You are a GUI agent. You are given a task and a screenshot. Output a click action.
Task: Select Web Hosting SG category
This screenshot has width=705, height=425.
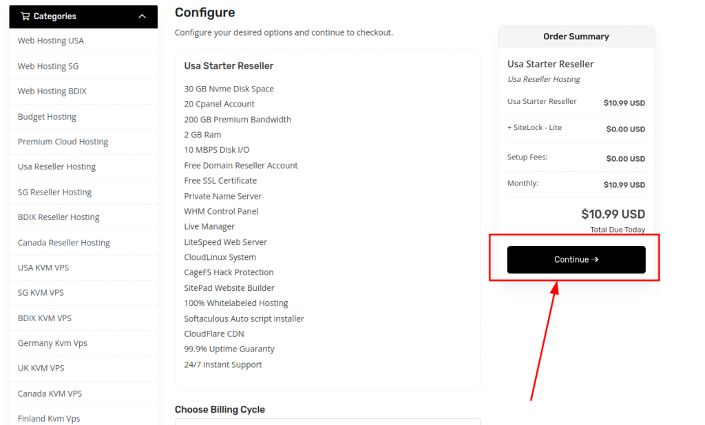[48, 66]
